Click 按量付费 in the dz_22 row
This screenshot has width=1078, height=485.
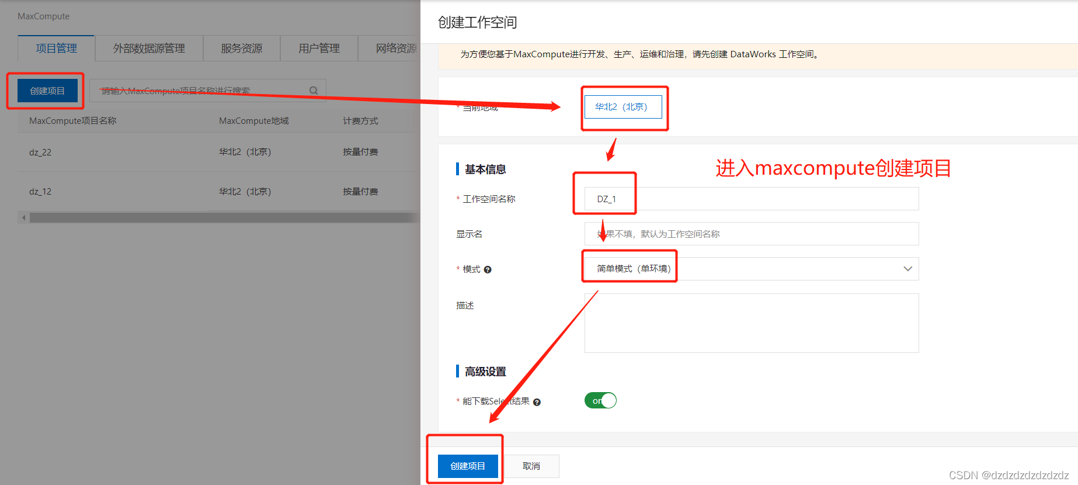point(360,152)
